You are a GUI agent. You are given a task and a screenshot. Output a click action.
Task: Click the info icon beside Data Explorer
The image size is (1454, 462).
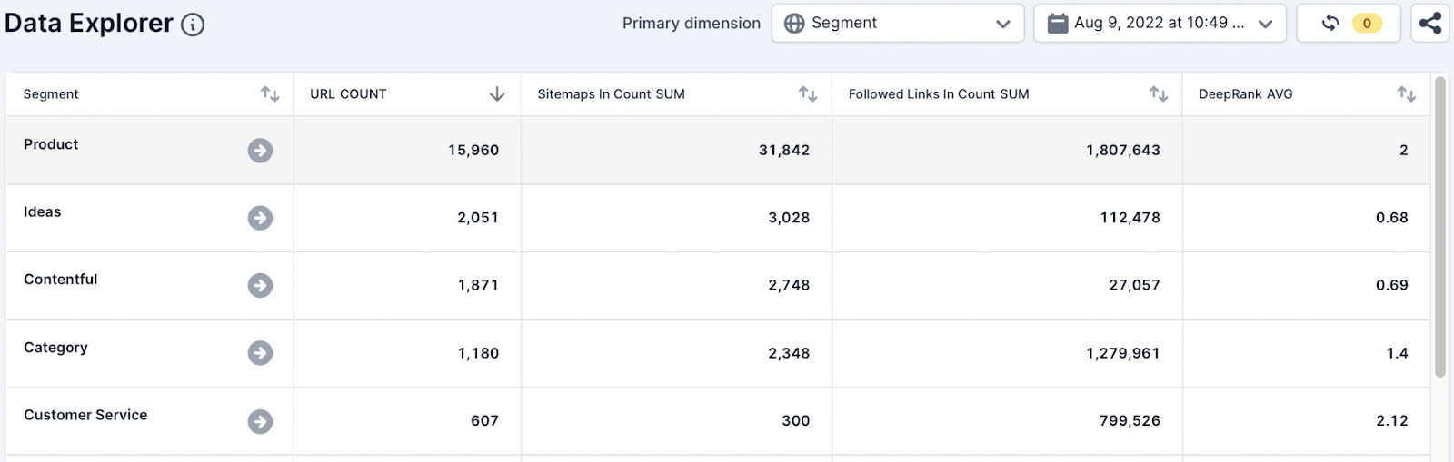193,25
